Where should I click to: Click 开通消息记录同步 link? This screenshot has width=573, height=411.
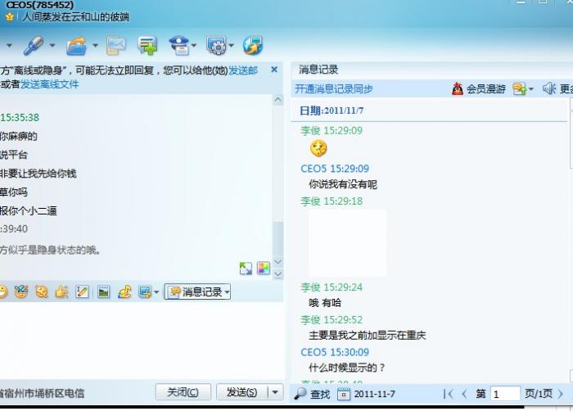click(x=334, y=89)
